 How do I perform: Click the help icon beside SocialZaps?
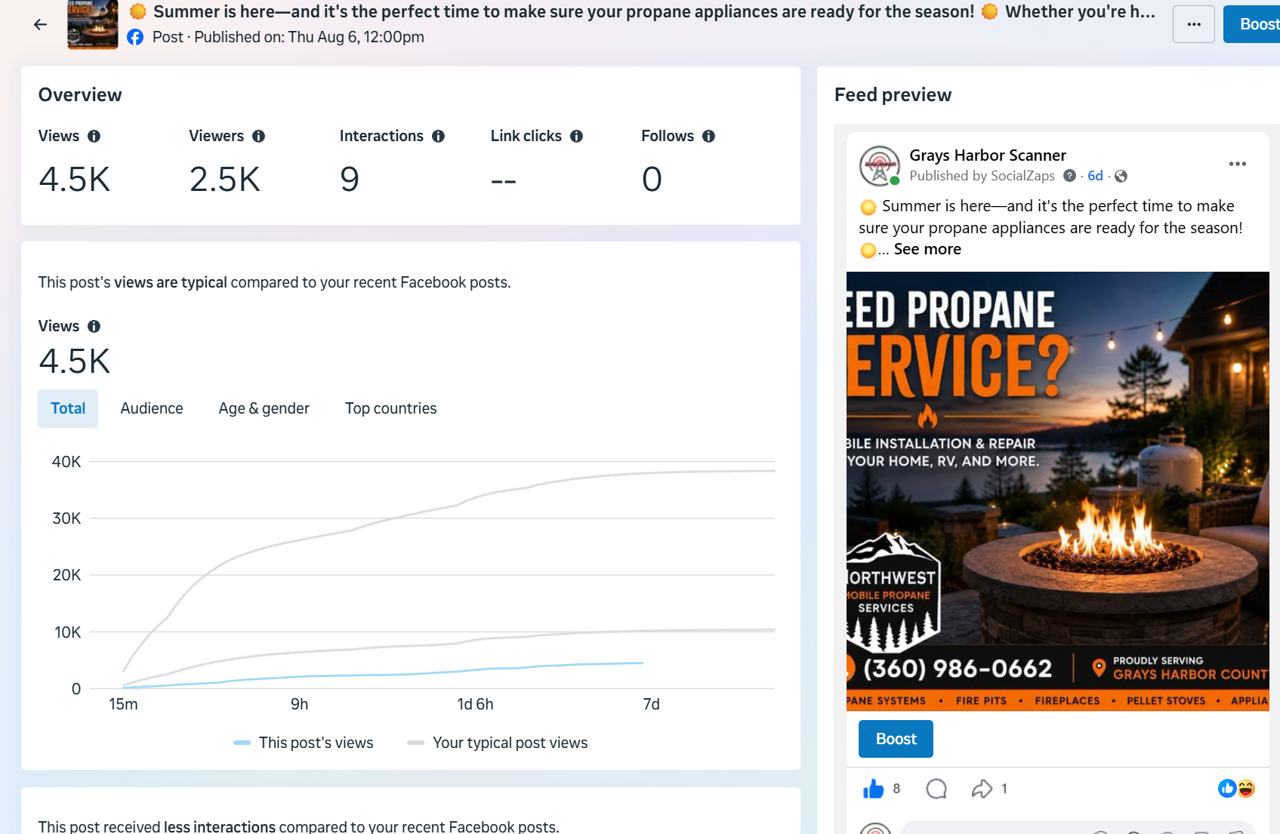1069,176
